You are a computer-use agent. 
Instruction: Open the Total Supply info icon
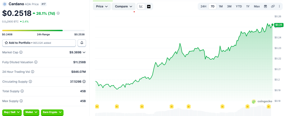coord(22,91)
